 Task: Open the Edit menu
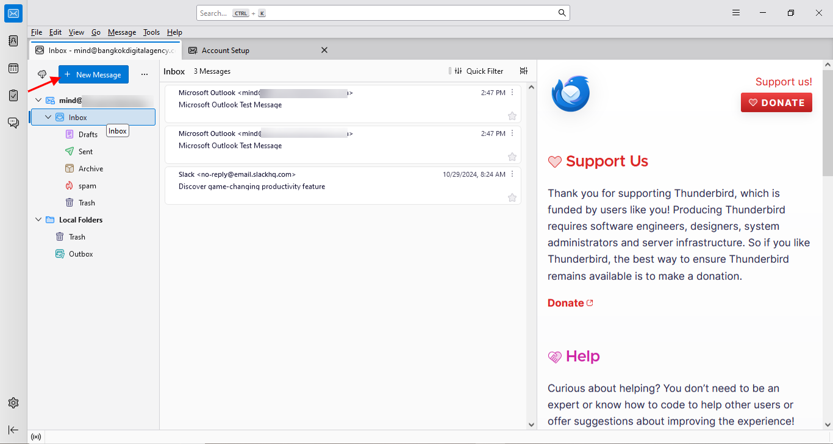tap(55, 32)
